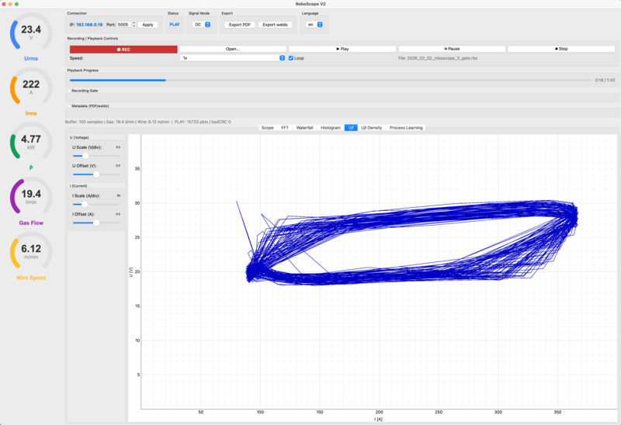Switch to the FFT tab
The height and width of the screenshot is (425, 621).
[x=285, y=127]
